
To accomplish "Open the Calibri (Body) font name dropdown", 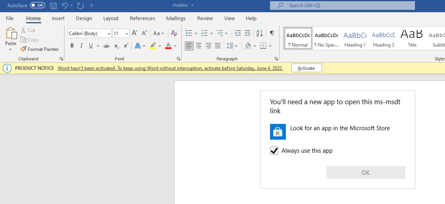I will pos(89,33).
